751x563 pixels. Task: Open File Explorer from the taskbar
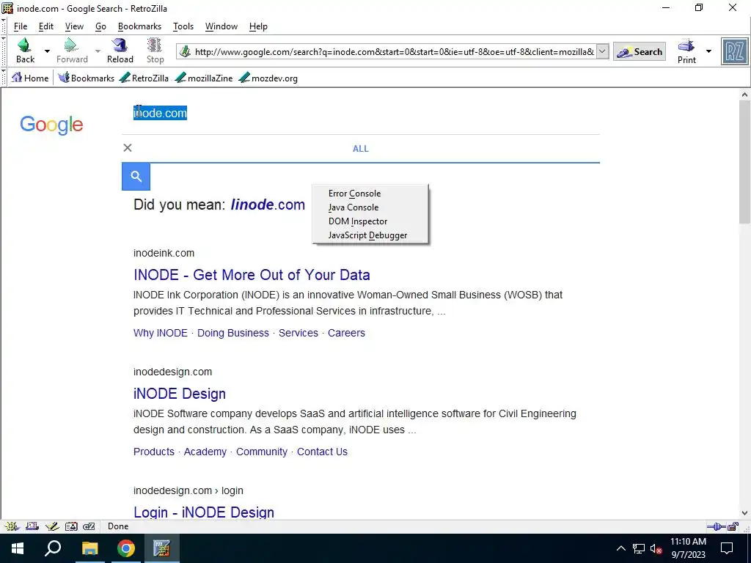[89, 548]
